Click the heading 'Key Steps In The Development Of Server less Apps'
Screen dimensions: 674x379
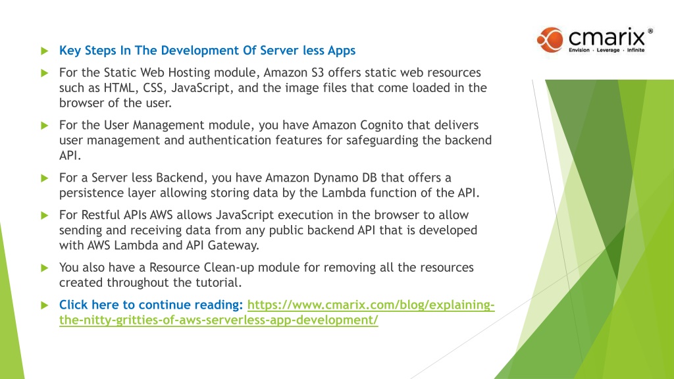click(207, 50)
